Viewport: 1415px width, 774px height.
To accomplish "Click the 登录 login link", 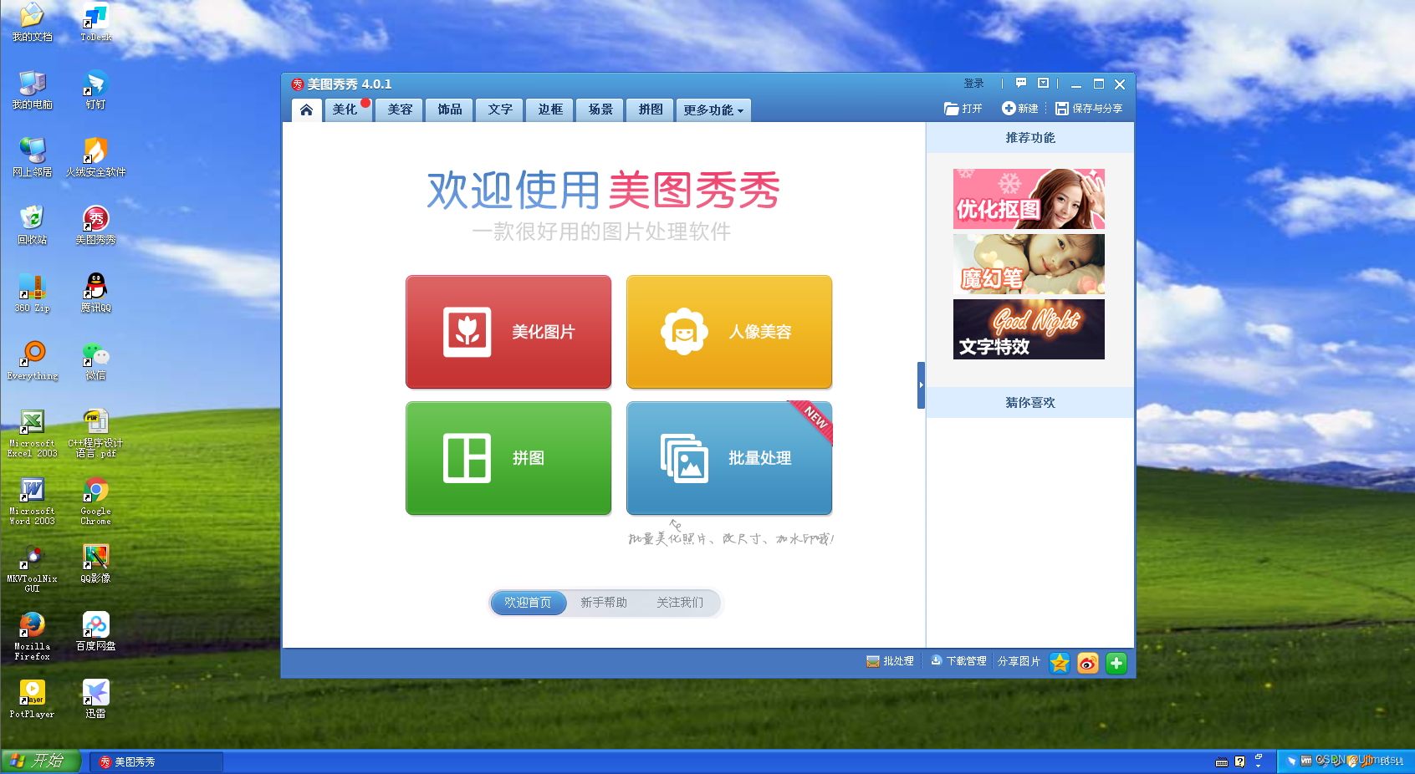I will click(x=973, y=84).
